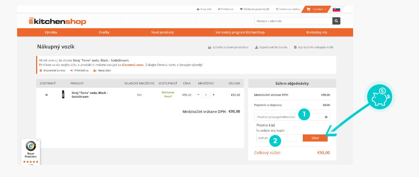Viewport: 419px width, 177px height.
Task: Open Vernostný program KitchenShop menu
Action: pyautogui.click(x=240, y=32)
